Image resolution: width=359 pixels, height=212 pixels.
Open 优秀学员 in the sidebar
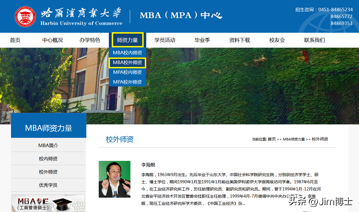pyautogui.click(x=48, y=185)
